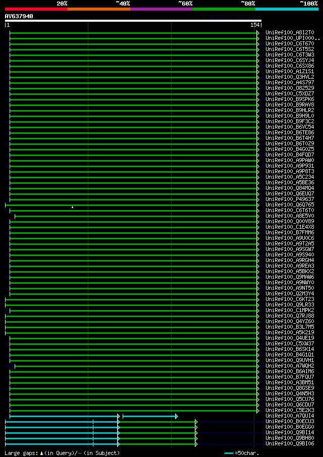Open hit label UniRef100_A9S940

290,255
